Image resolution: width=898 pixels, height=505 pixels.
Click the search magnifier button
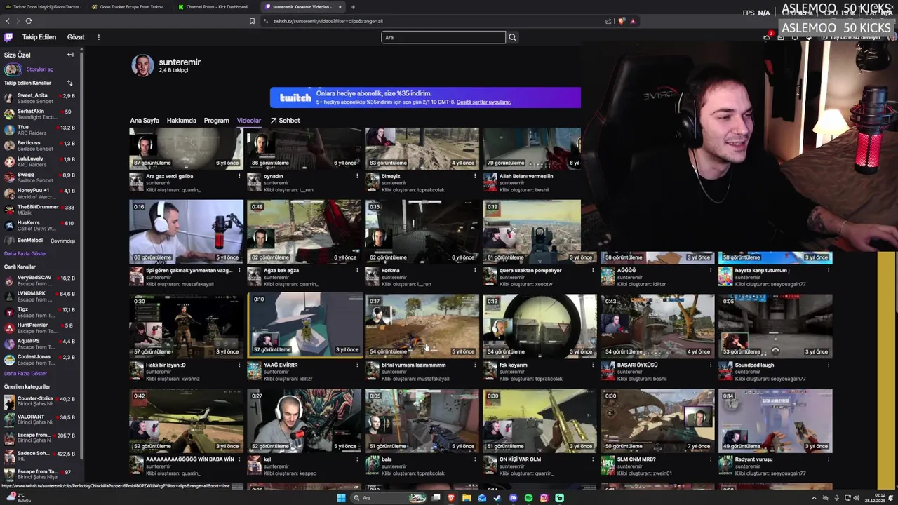point(512,37)
